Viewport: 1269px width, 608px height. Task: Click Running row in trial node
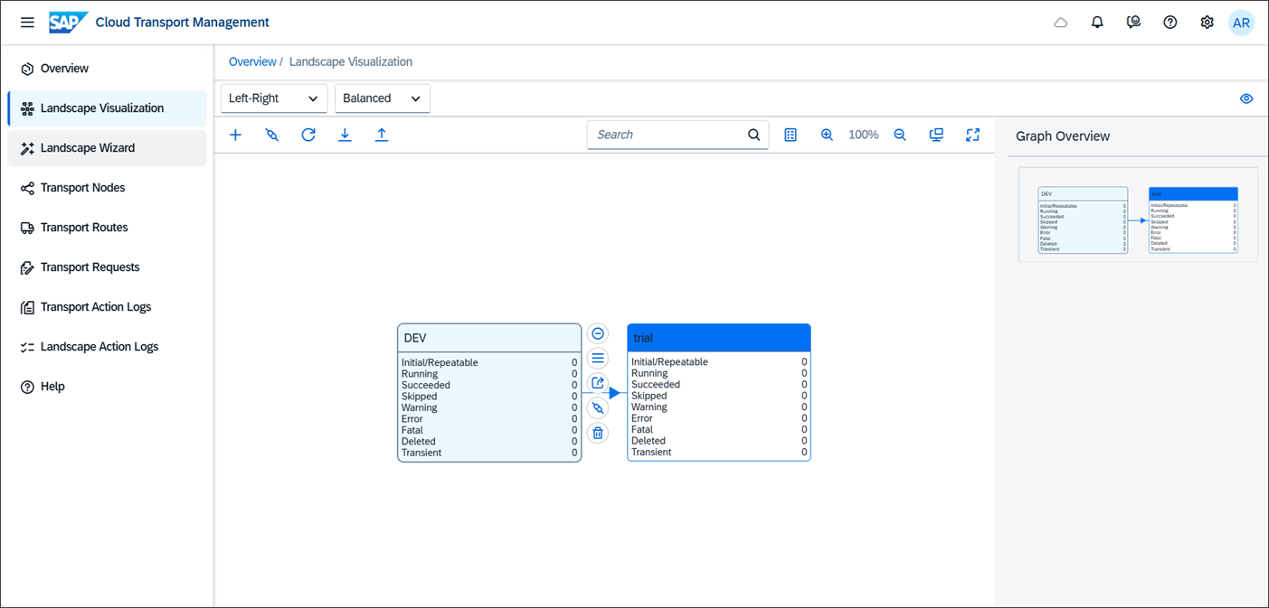tap(719, 373)
